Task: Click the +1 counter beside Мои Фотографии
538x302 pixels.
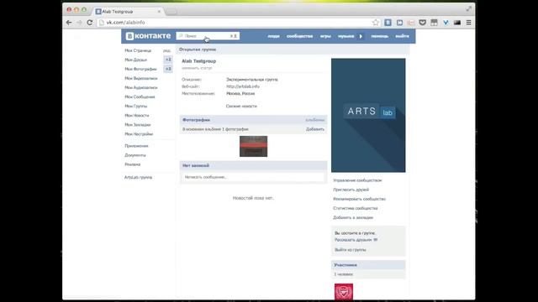Action: [x=168, y=69]
